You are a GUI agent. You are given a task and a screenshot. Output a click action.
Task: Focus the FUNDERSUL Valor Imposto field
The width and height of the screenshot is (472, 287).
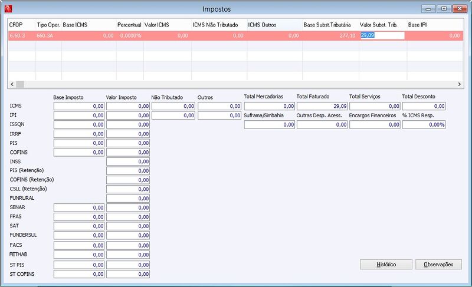(128, 235)
